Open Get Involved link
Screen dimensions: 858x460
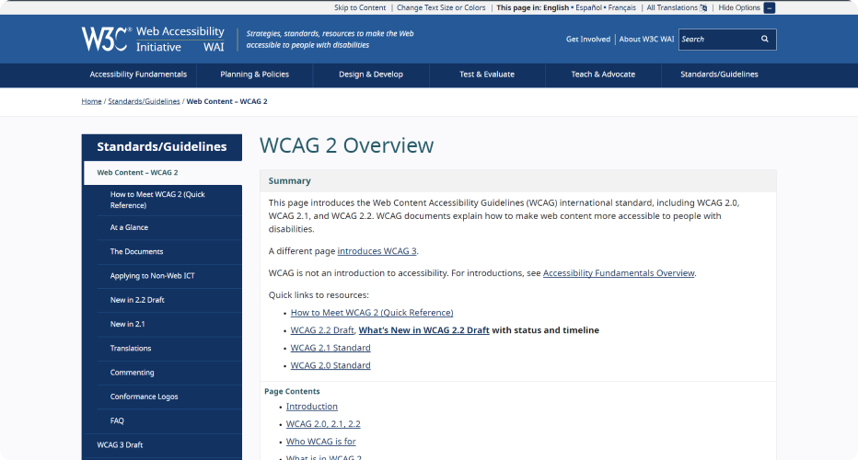(587, 39)
